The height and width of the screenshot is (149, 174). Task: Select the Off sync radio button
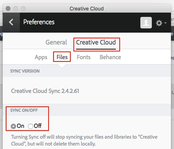point(31,126)
